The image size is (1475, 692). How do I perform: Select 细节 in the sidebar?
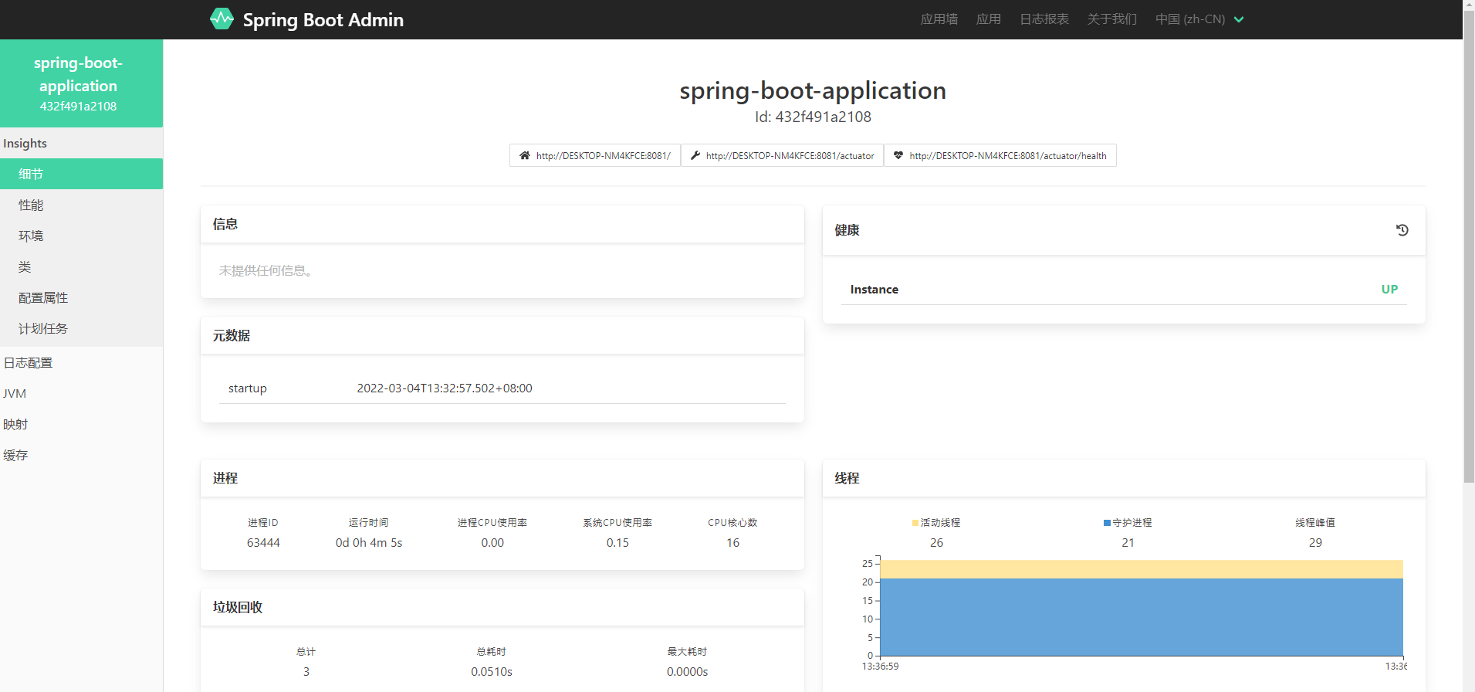81,174
